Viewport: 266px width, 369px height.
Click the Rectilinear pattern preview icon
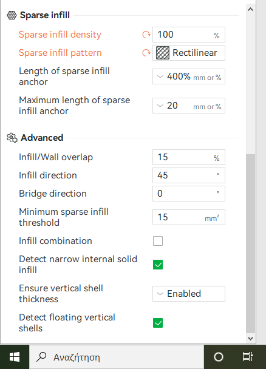[x=163, y=53]
